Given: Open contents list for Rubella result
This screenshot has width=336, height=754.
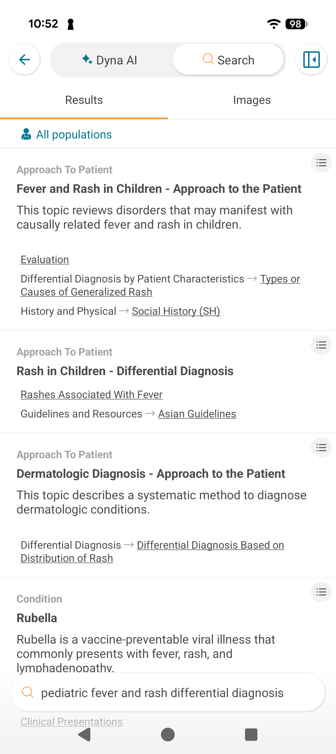Looking at the screenshot, I should coord(321,592).
